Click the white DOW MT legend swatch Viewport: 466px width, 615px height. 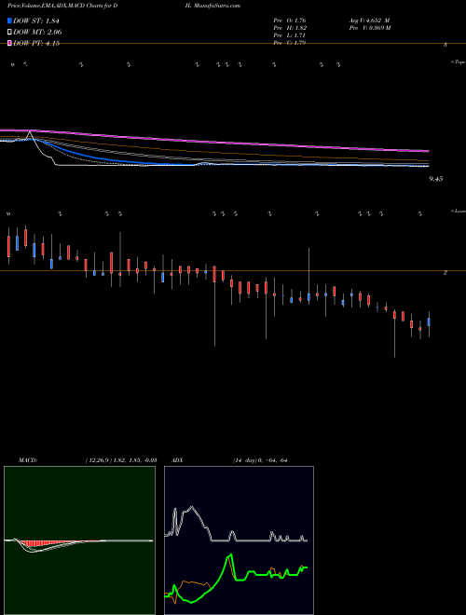[x=10, y=32]
